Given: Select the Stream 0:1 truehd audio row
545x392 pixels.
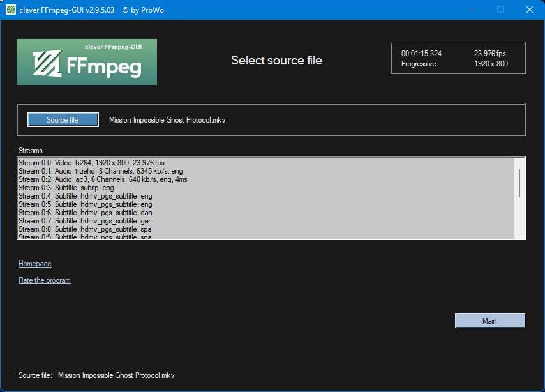Looking at the screenshot, I should coord(265,171).
